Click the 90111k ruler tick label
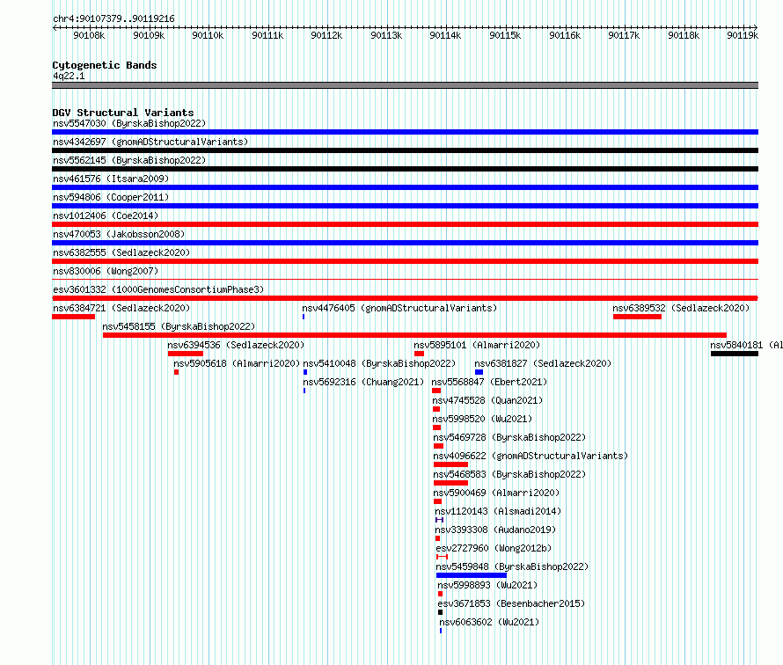Image resolution: width=783 pixels, height=665 pixels. pos(267,35)
